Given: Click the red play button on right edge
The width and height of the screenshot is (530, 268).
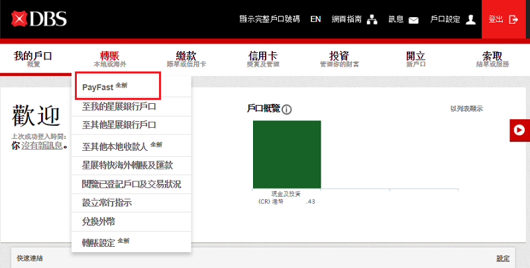Looking at the screenshot, I should (519, 130).
